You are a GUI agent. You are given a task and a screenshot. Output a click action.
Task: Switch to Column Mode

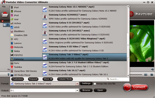click(x=65, y=79)
